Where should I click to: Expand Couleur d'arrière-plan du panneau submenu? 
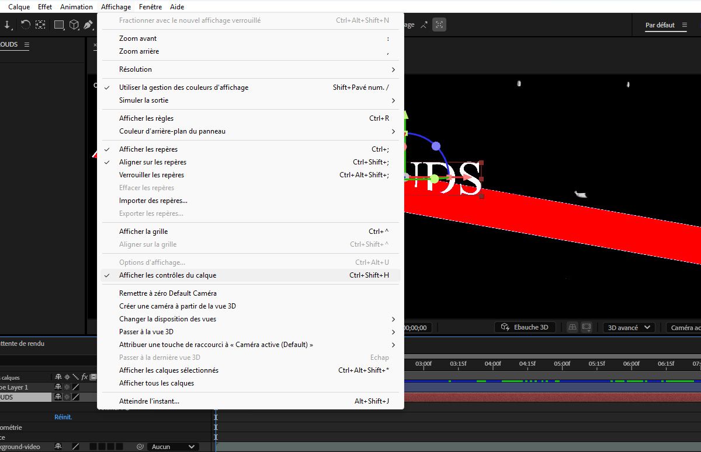[x=251, y=131]
